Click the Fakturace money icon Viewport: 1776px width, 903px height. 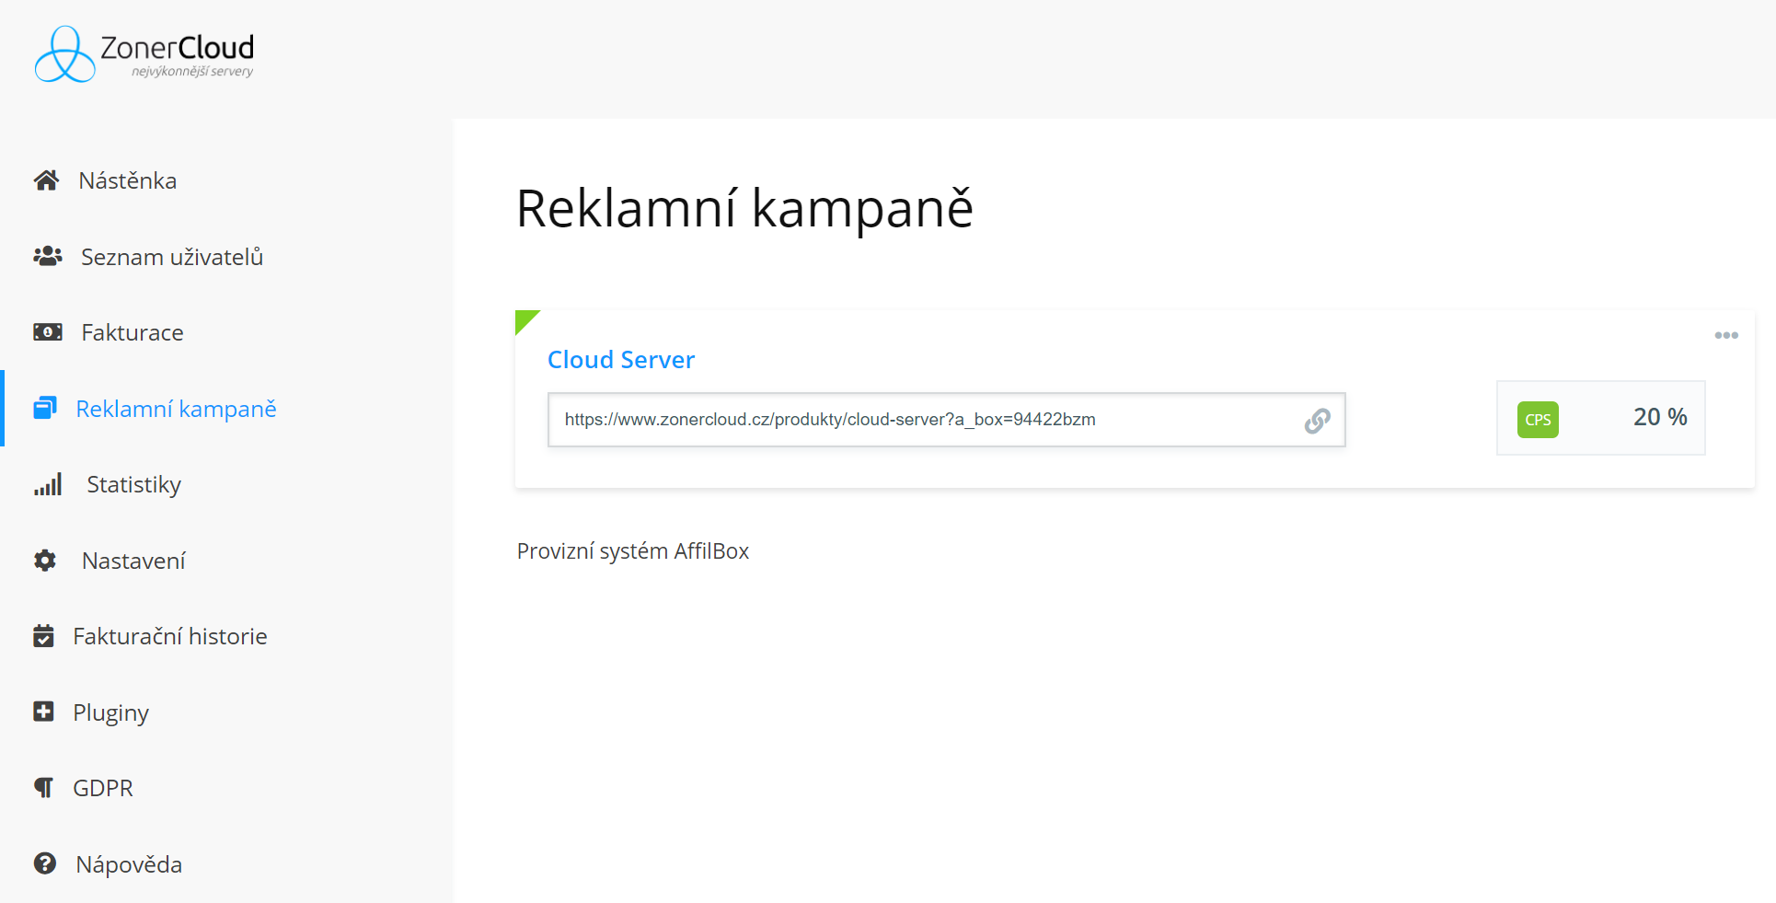point(48,332)
